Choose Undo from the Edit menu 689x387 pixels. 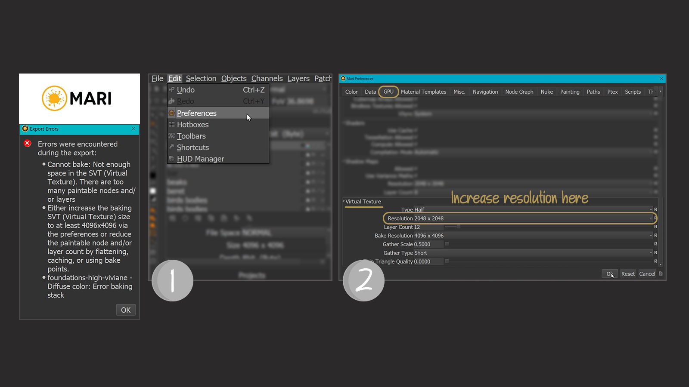click(x=218, y=89)
